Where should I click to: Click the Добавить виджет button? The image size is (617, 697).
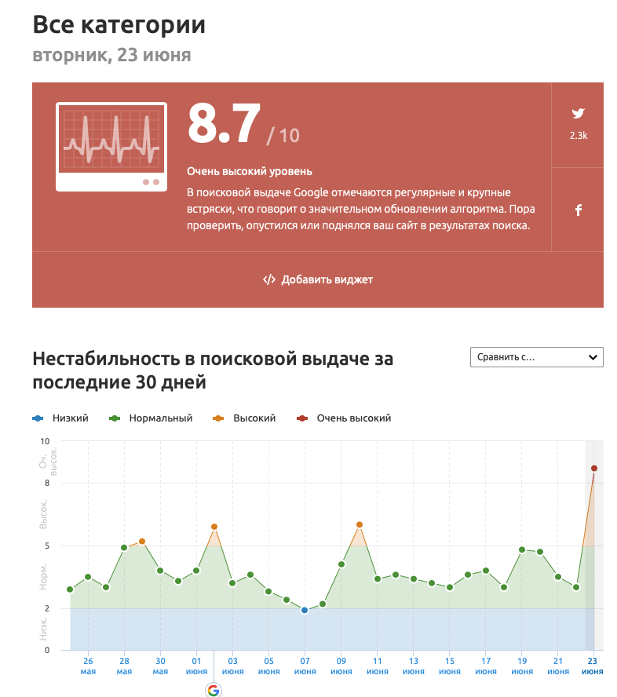318,279
